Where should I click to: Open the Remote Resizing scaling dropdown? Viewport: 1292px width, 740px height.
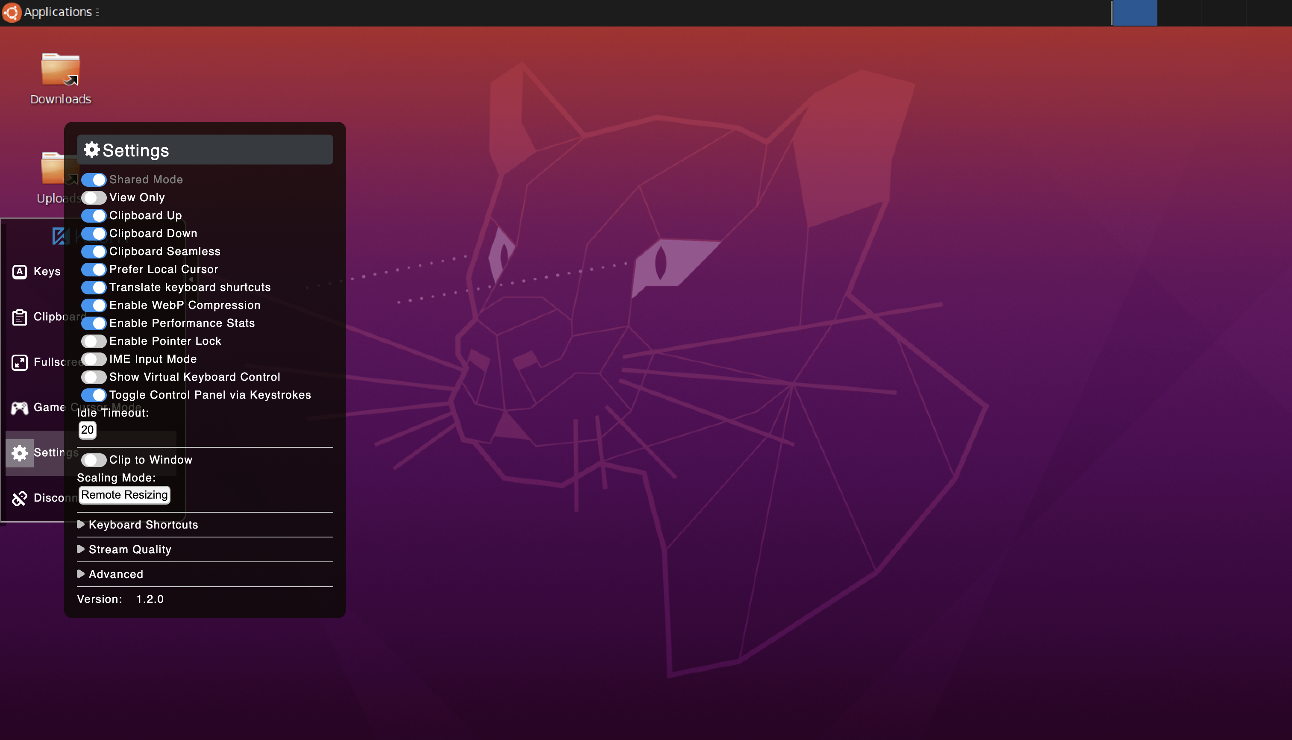[x=124, y=495]
